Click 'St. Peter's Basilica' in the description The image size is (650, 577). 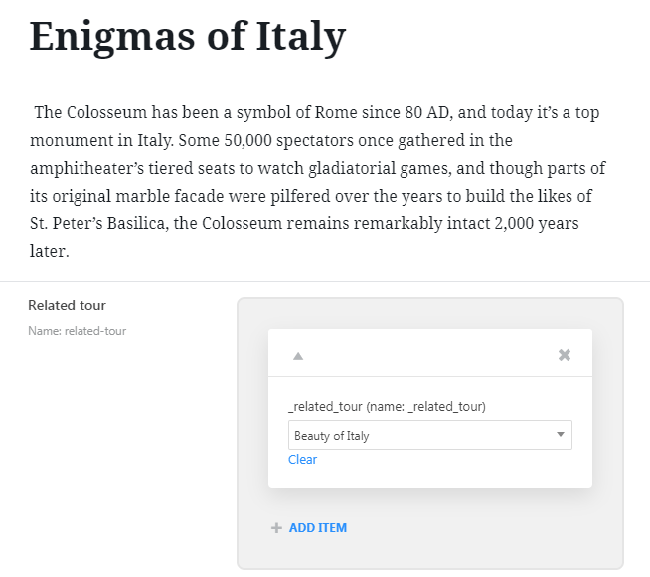97,223
